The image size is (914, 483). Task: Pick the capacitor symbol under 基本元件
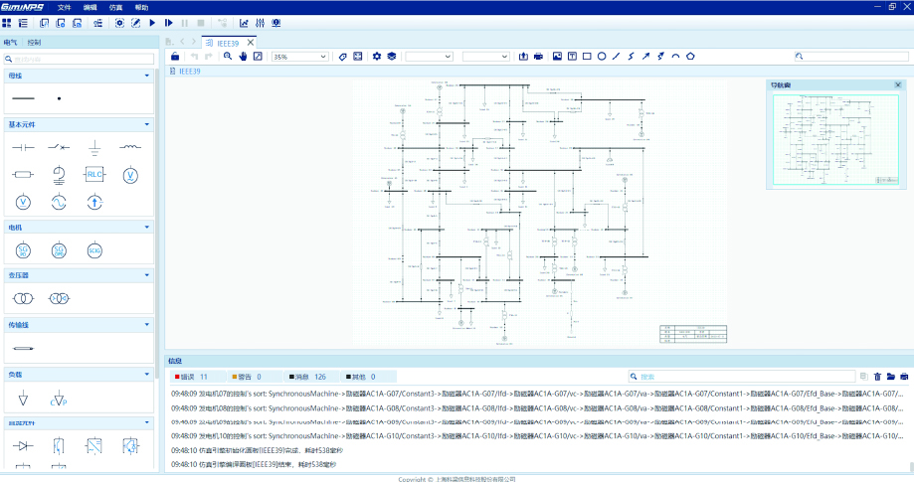click(x=22, y=147)
